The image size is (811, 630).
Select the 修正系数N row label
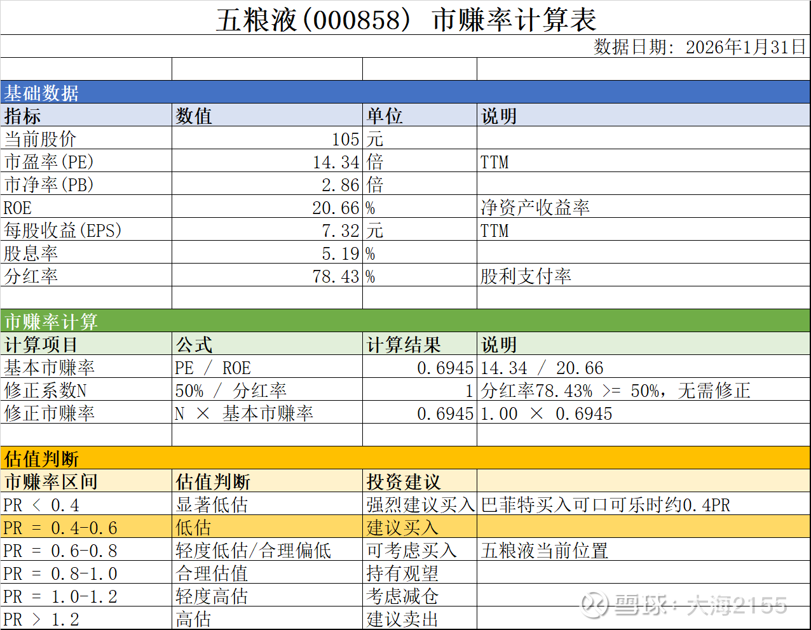coord(86,389)
